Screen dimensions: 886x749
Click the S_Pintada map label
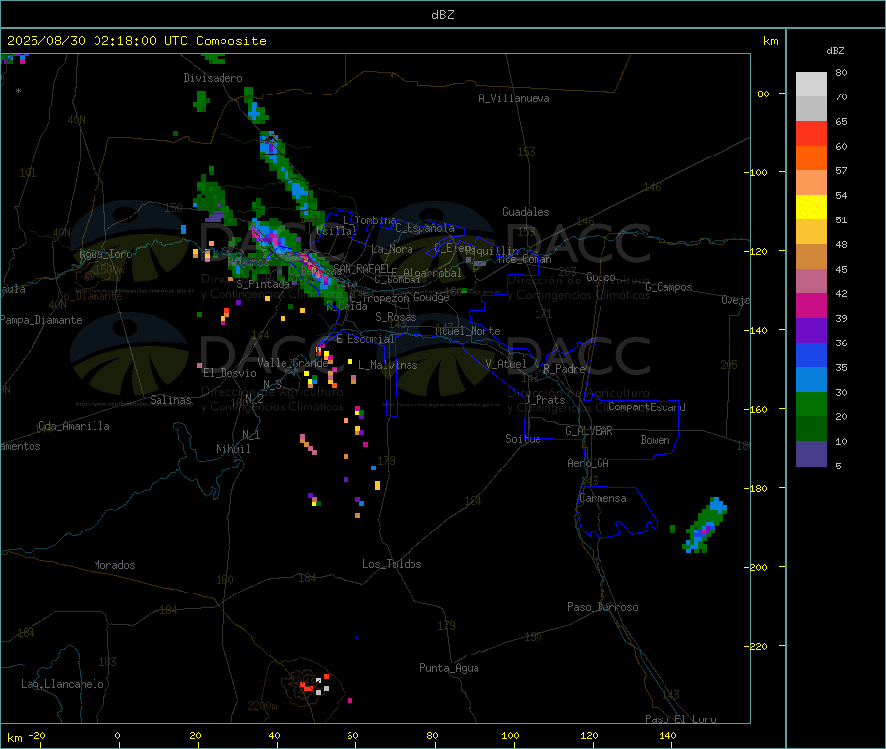pyautogui.click(x=263, y=284)
